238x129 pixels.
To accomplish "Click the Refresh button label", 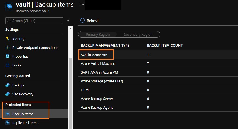I will click(x=93, y=21).
